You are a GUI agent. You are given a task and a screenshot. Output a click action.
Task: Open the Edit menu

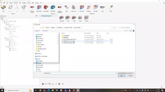(x=4, y=3)
